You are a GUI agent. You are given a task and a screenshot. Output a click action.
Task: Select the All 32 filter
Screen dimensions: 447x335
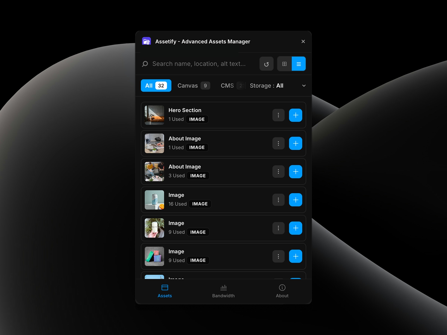156,86
